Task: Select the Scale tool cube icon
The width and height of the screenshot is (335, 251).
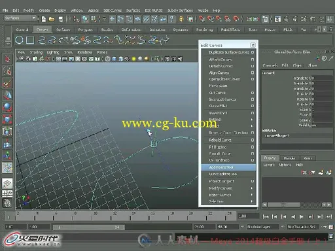Action: coord(7,120)
